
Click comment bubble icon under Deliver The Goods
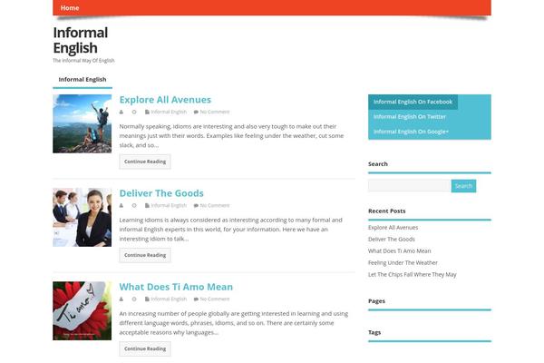tap(196, 206)
